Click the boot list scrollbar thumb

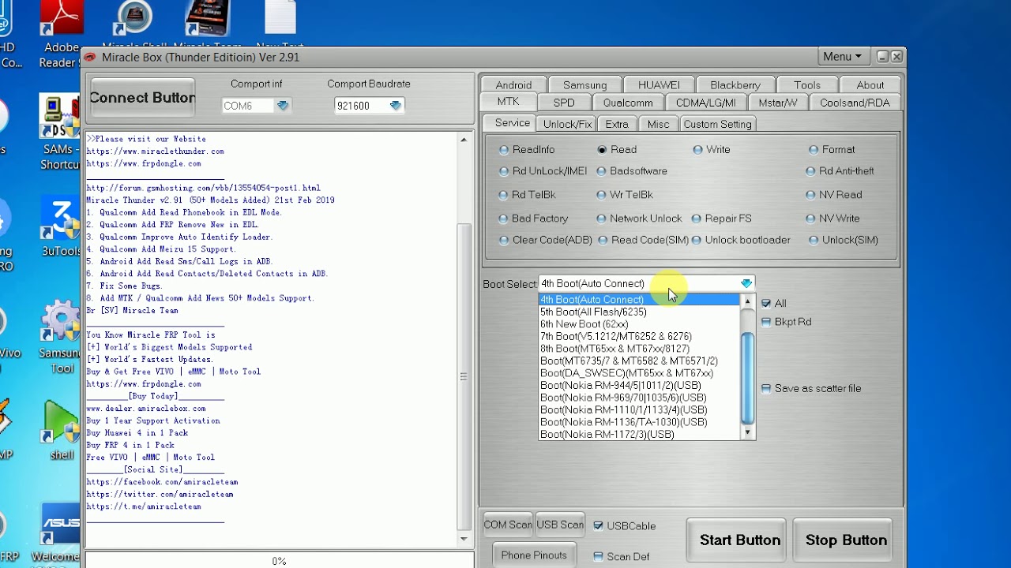[747, 379]
